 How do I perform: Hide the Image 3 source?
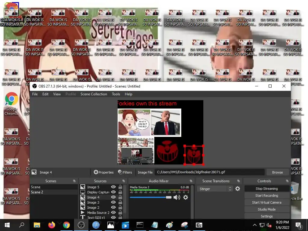pyautogui.click(x=113, y=202)
